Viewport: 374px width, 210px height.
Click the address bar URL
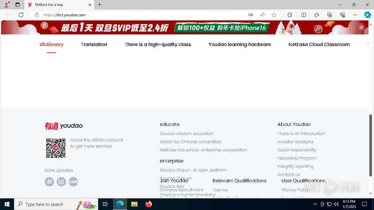pyautogui.click(x=65, y=15)
